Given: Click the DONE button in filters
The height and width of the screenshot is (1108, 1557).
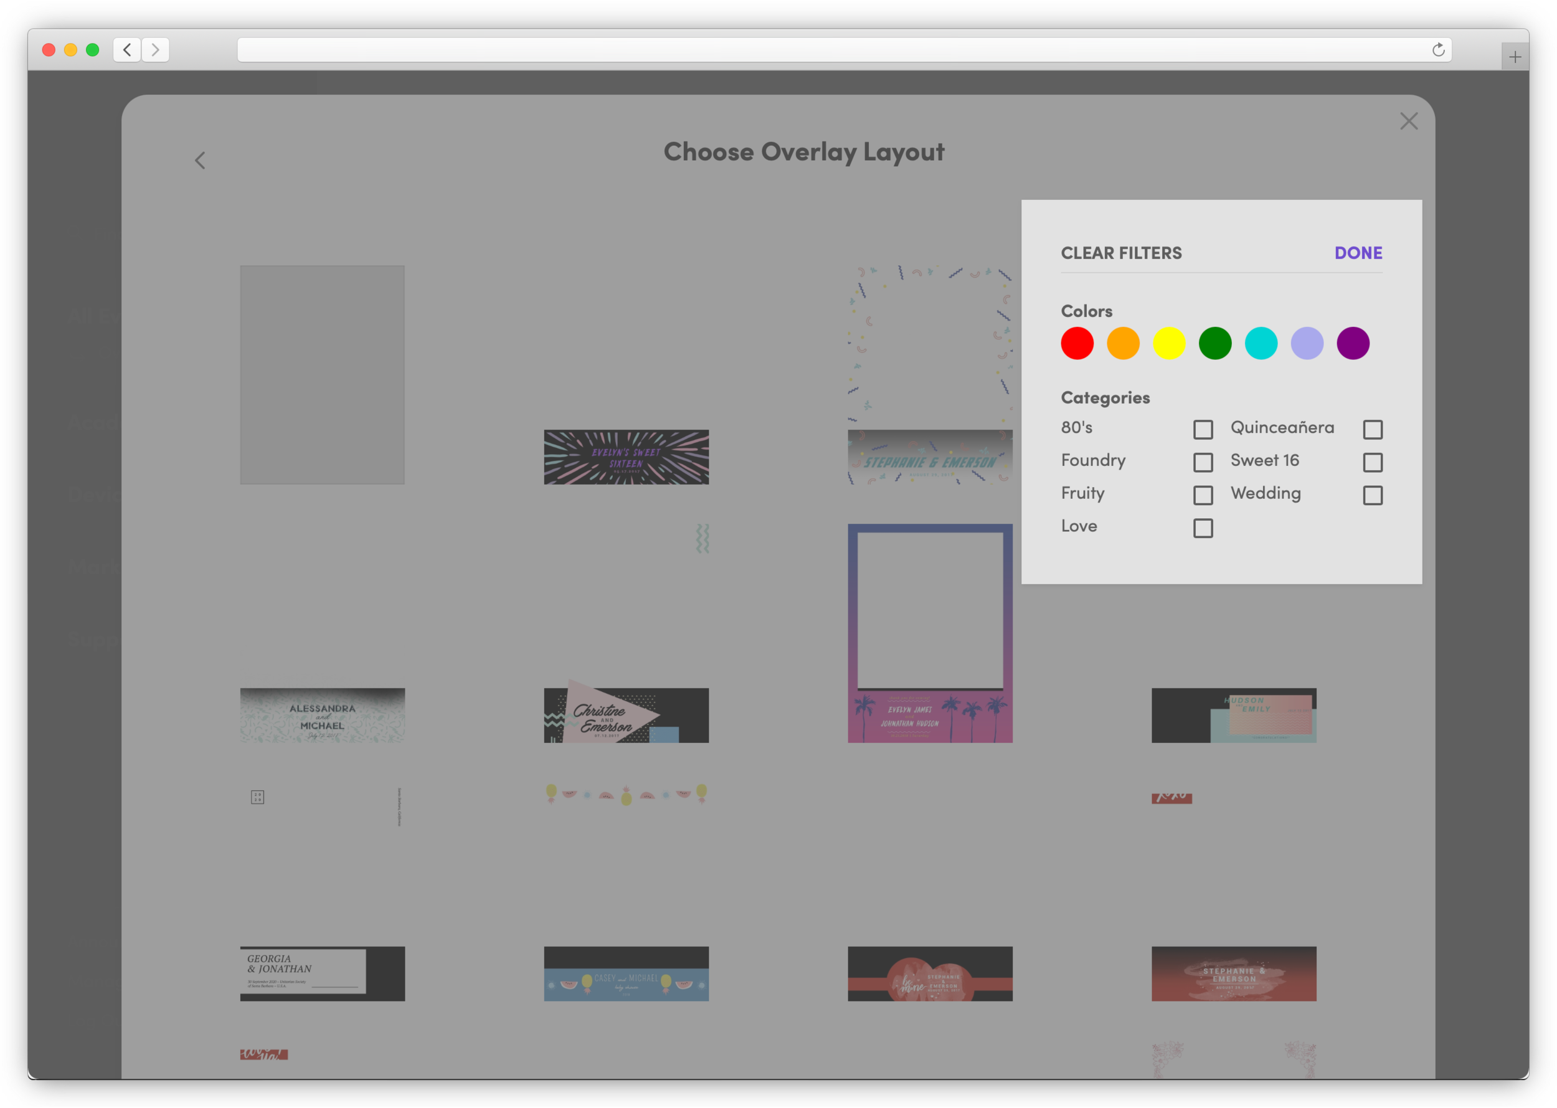Looking at the screenshot, I should click(1358, 253).
